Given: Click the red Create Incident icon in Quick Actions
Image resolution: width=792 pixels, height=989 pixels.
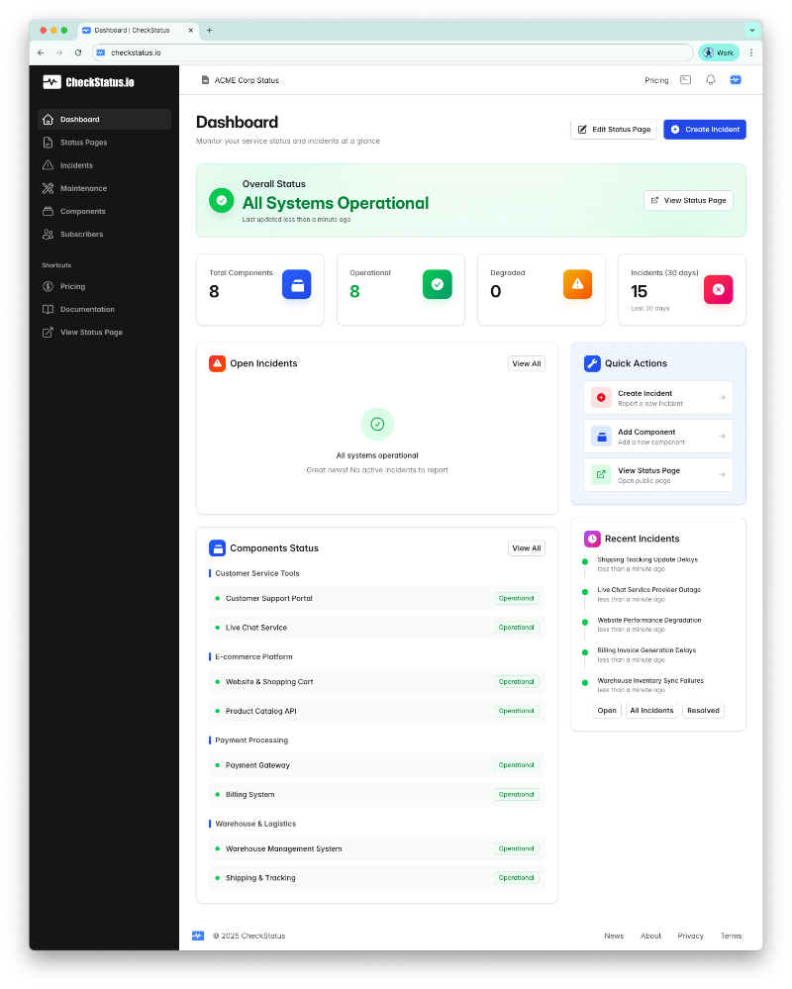Looking at the screenshot, I should pyautogui.click(x=602, y=397).
